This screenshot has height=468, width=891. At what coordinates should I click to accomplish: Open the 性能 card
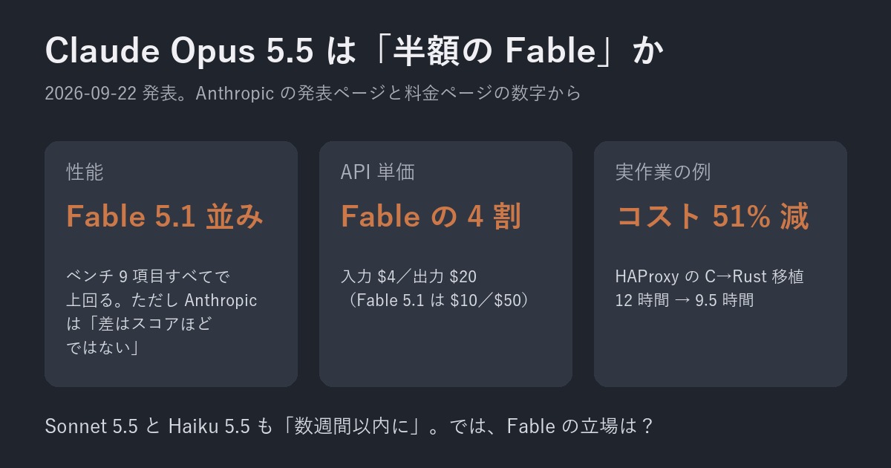[x=171, y=264]
